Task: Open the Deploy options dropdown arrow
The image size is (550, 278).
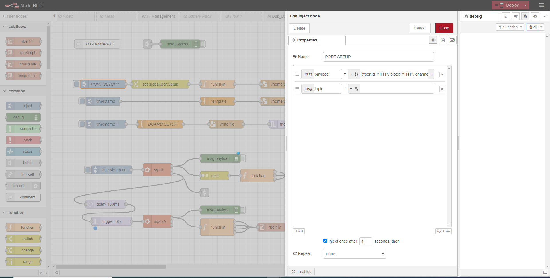Action: coord(526,5)
